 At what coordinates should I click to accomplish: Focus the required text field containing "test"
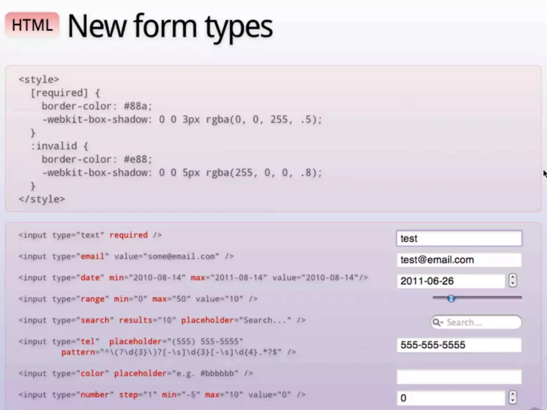pos(459,238)
